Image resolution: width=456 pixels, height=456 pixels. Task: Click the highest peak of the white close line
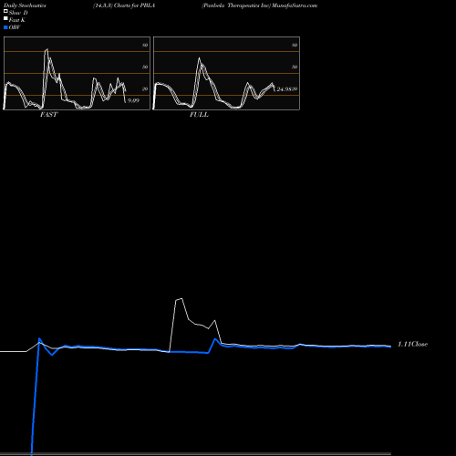[181, 298]
